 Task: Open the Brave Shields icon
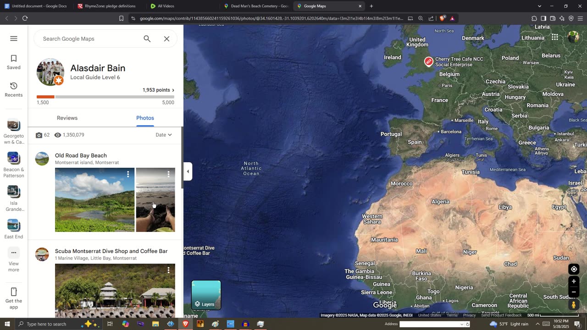pos(442,18)
